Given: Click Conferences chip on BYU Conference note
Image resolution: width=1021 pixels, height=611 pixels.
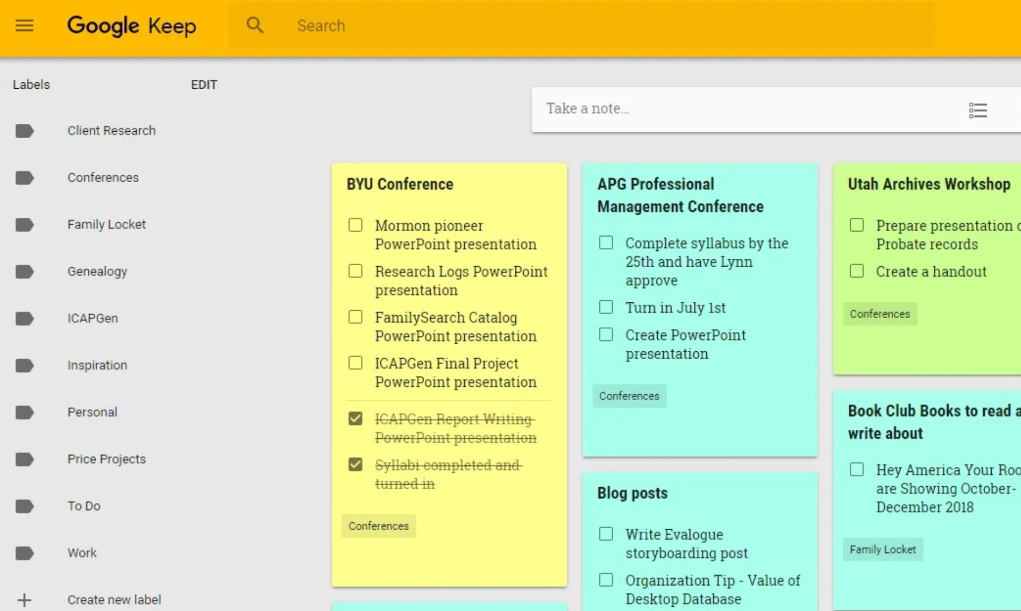Looking at the screenshot, I should point(379,526).
